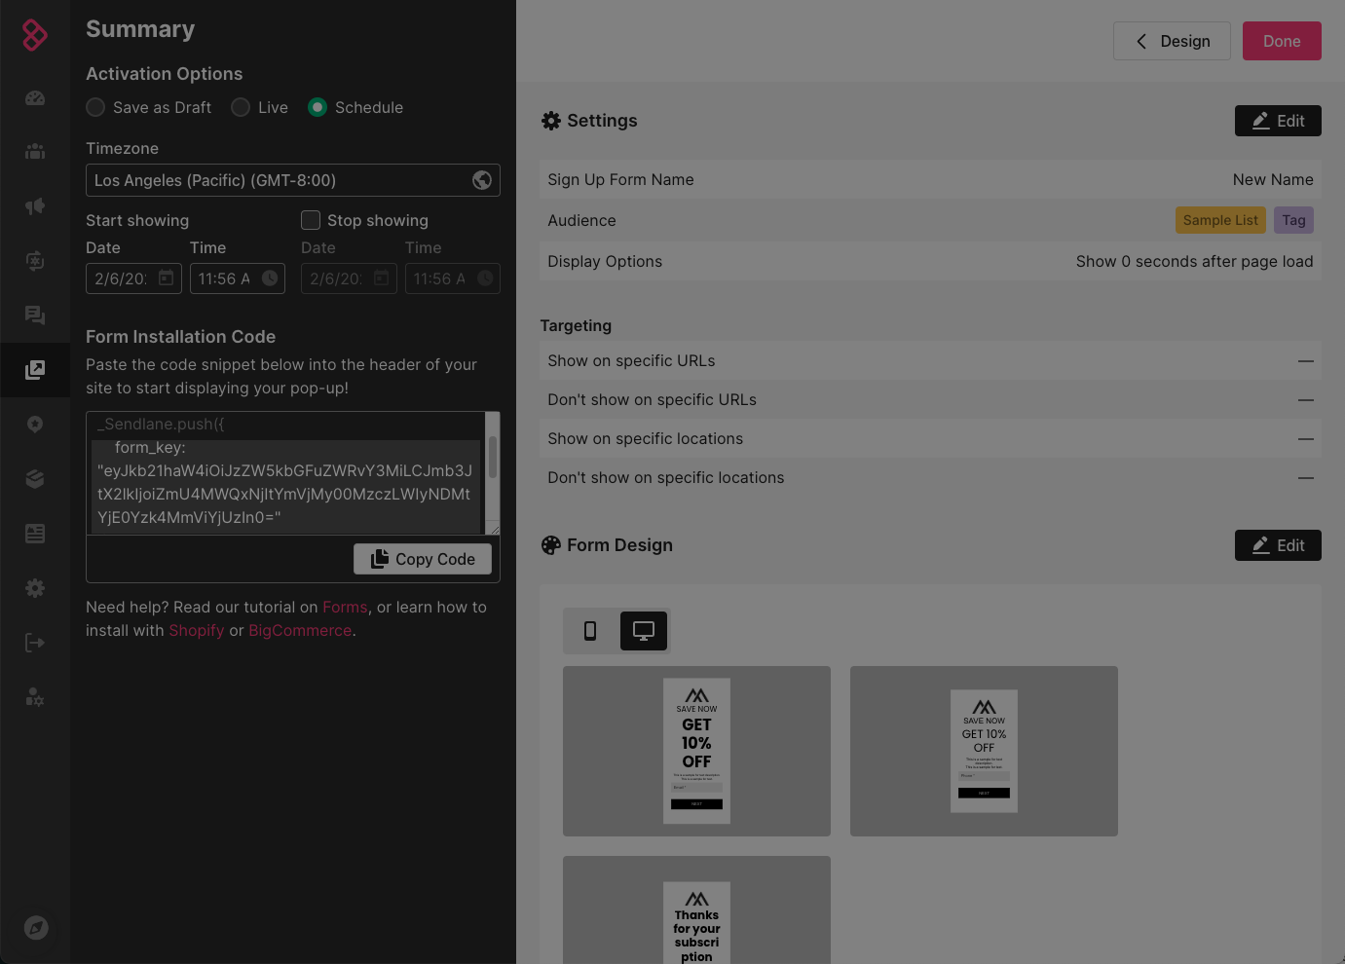Click the Sign Up Form Name row
This screenshot has width=1345, height=964.
(930, 179)
